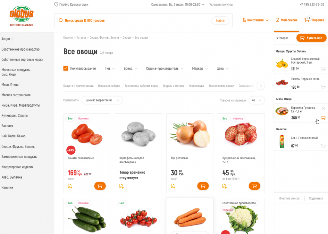
Task: Open Мясо. Птица category in sidebar
Action: [x=10, y=85]
